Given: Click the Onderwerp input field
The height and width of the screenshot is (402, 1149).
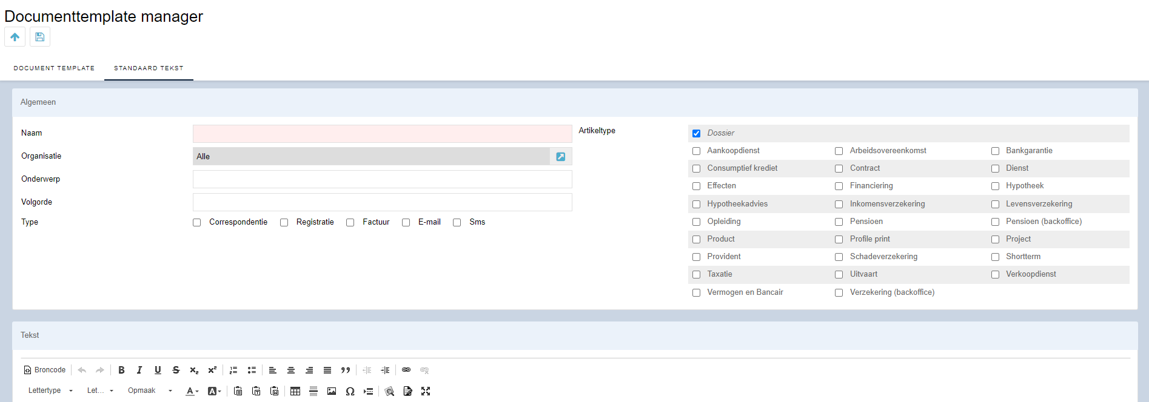Looking at the screenshot, I should tap(382, 179).
